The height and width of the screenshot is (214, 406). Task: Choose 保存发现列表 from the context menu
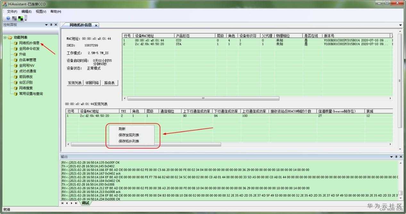pyautogui.click(x=129, y=135)
